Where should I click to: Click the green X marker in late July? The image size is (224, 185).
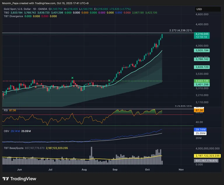72,78
